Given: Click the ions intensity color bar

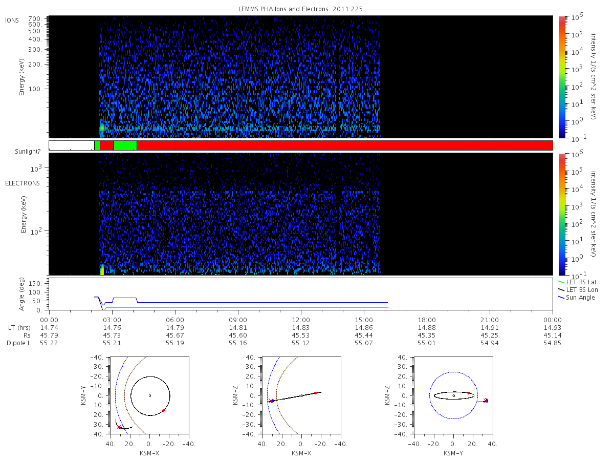Looking at the screenshot, I should pyautogui.click(x=562, y=77).
